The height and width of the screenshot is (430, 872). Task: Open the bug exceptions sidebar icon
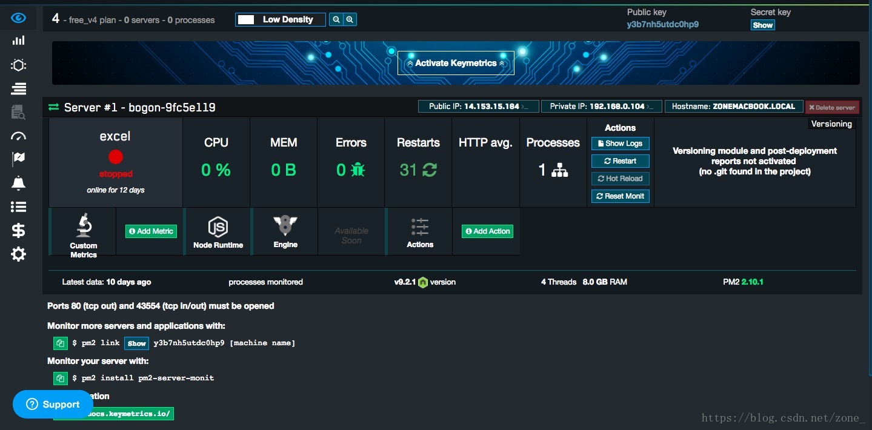[x=19, y=65]
